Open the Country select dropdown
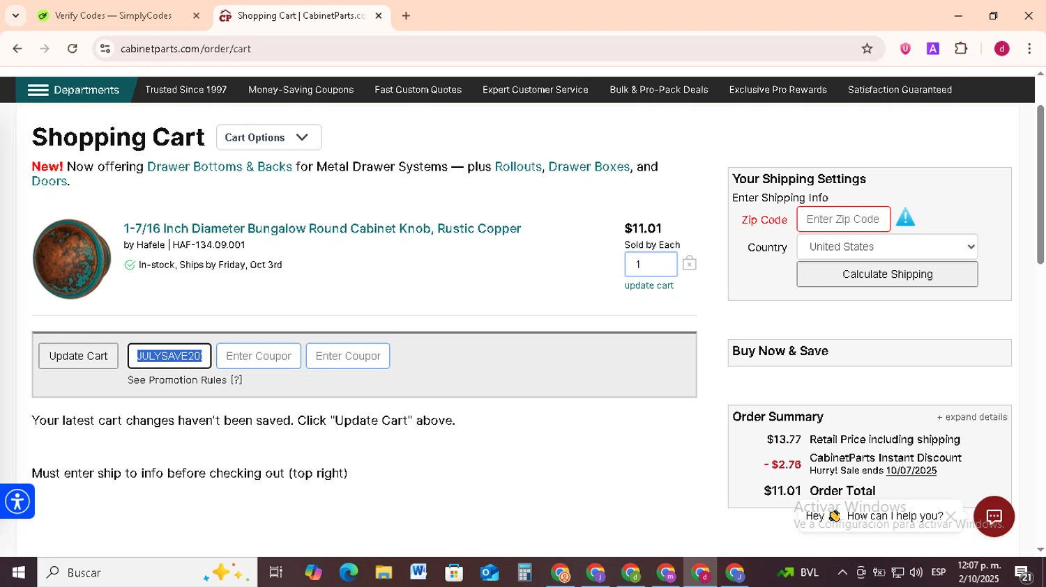 pos(887,246)
